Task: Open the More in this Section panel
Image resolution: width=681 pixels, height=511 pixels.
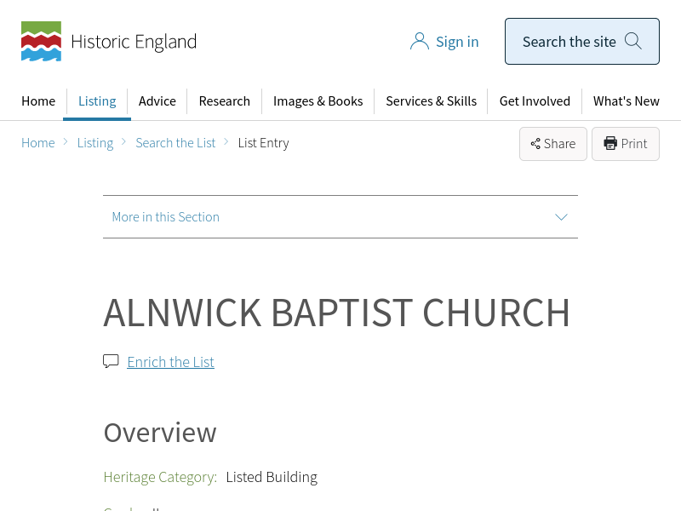Action: click(166, 217)
